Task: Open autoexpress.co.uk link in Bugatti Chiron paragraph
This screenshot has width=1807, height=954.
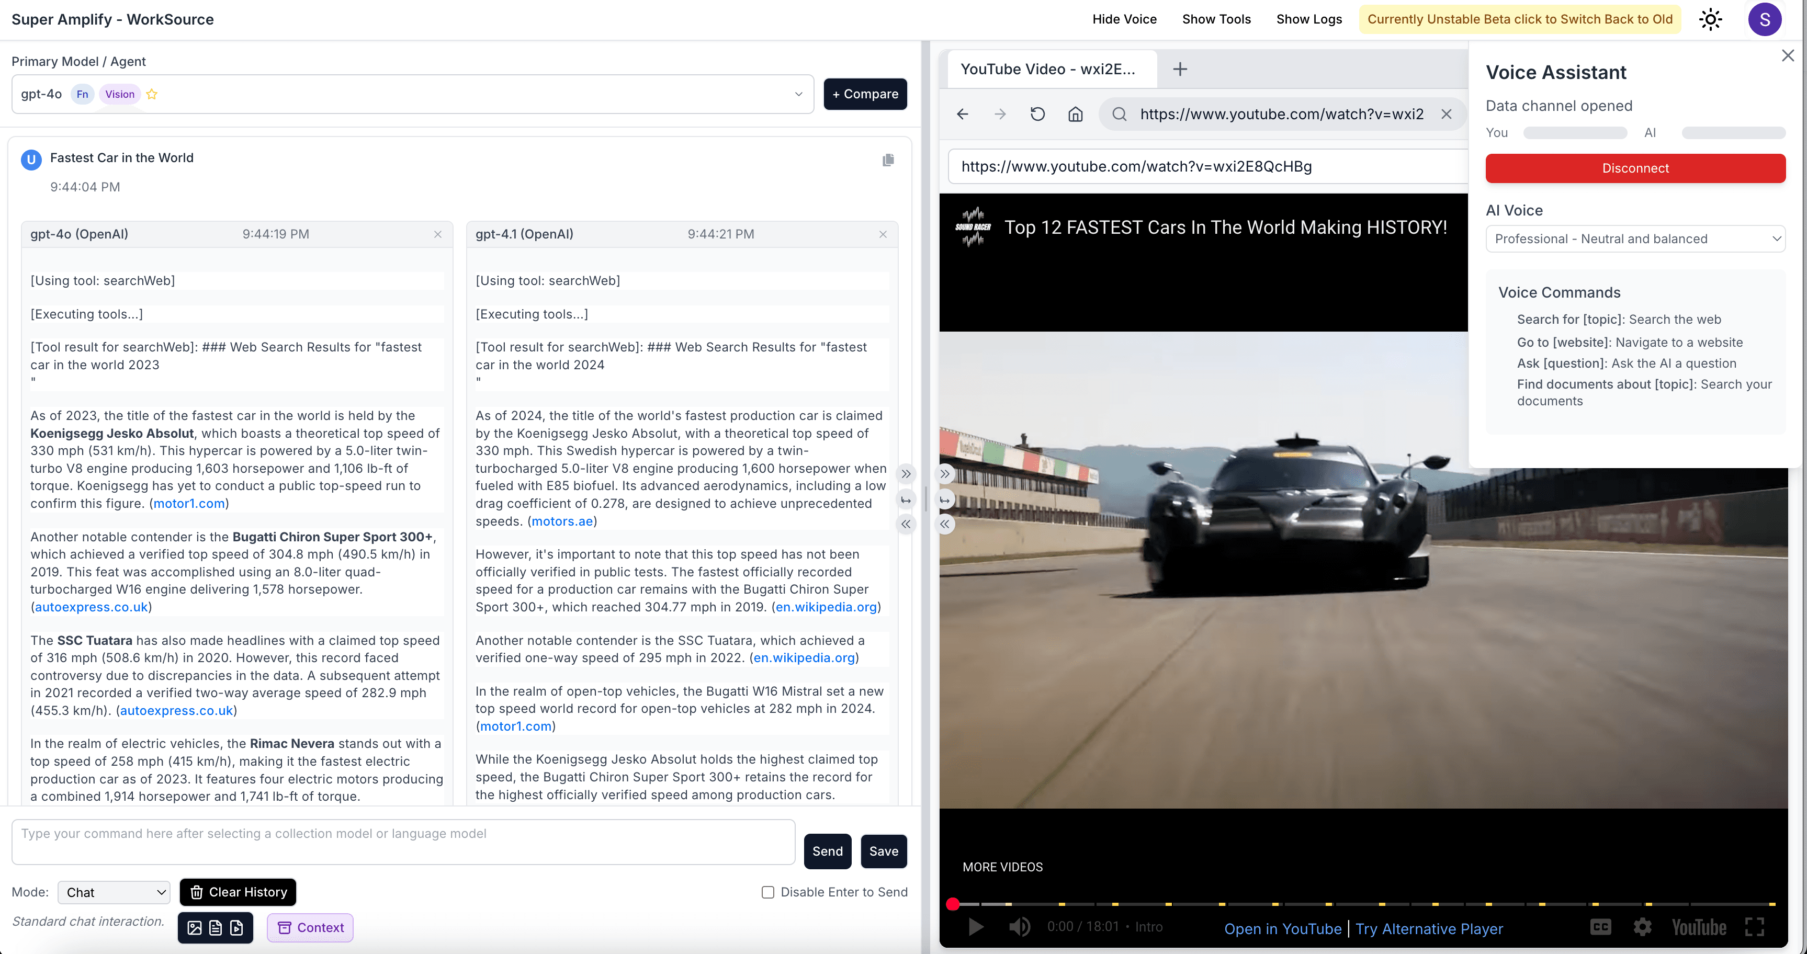Action: [91, 607]
